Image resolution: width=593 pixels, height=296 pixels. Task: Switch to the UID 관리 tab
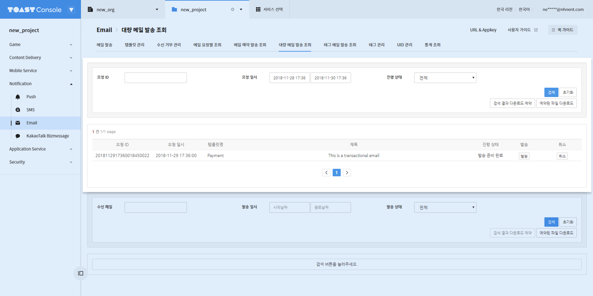coord(405,45)
